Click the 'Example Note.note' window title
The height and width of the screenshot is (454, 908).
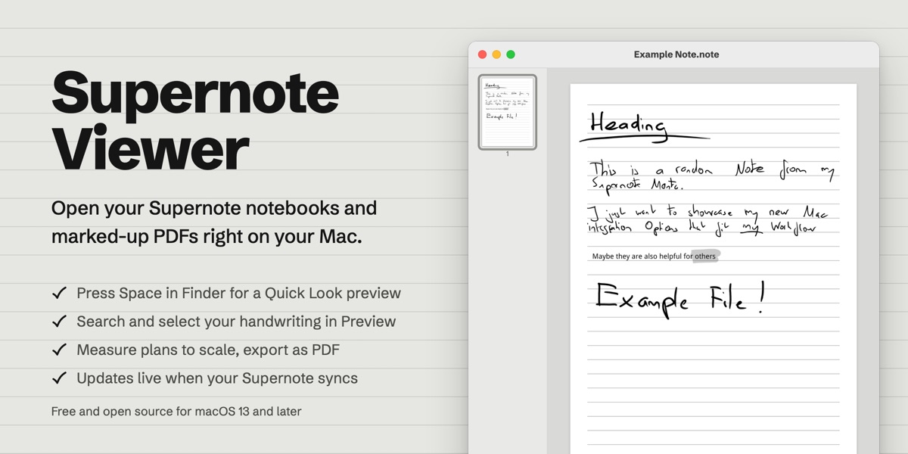[676, 54]
